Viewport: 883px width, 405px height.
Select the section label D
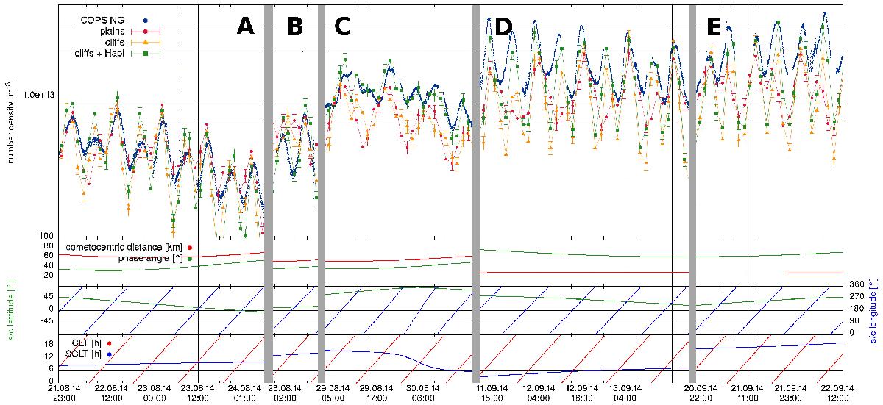503,27
